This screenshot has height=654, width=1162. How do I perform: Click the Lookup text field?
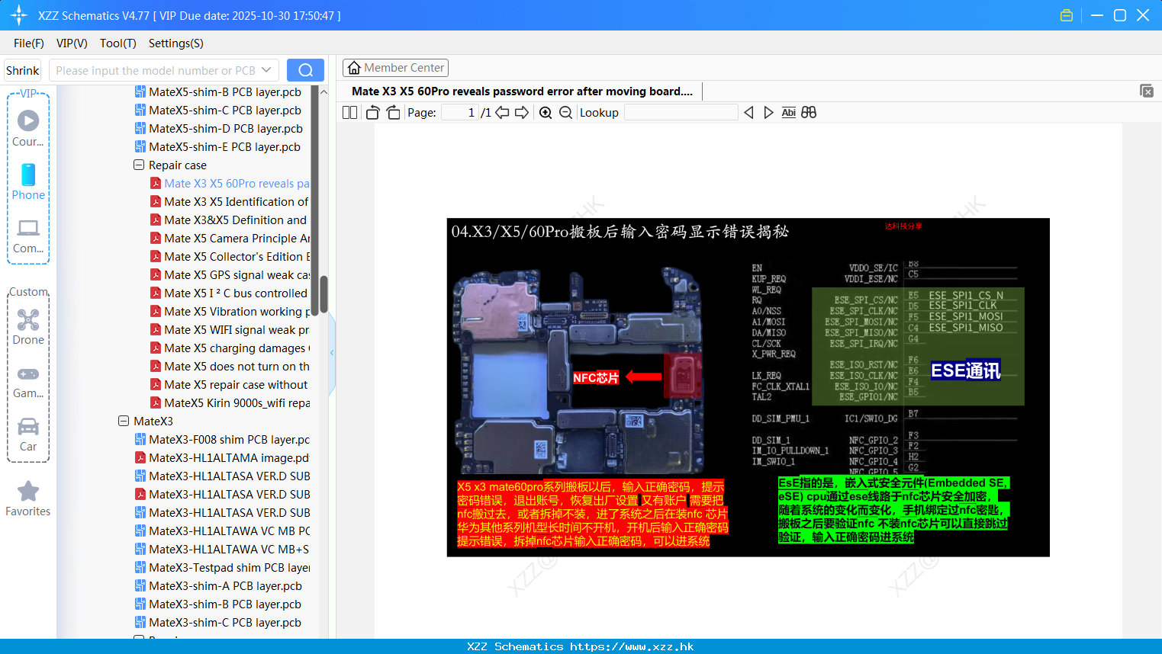tap(681, 113)
